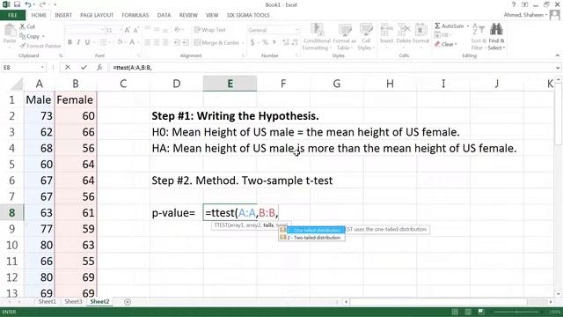The height and width of the screenshot is (317, 563).
Task: Click column E header
Action: (x=230, y=84)
